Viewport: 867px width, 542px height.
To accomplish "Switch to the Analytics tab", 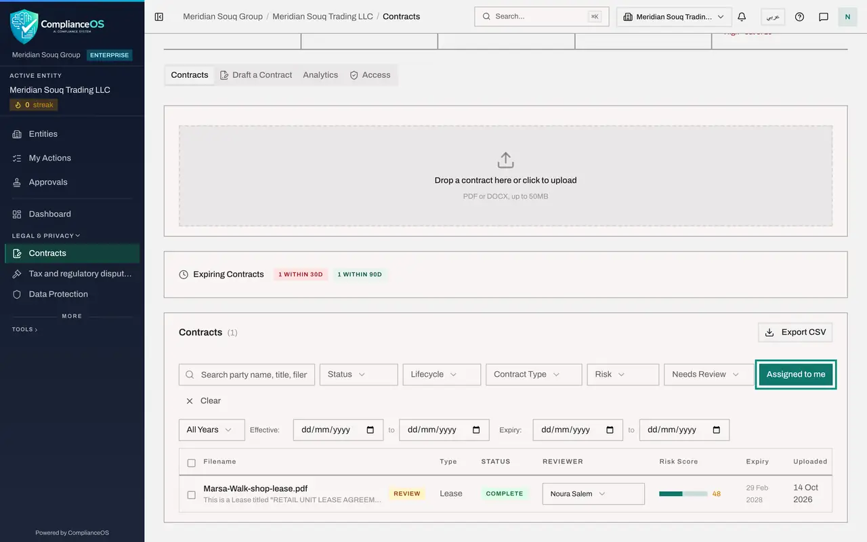I will tap(320, 75).
